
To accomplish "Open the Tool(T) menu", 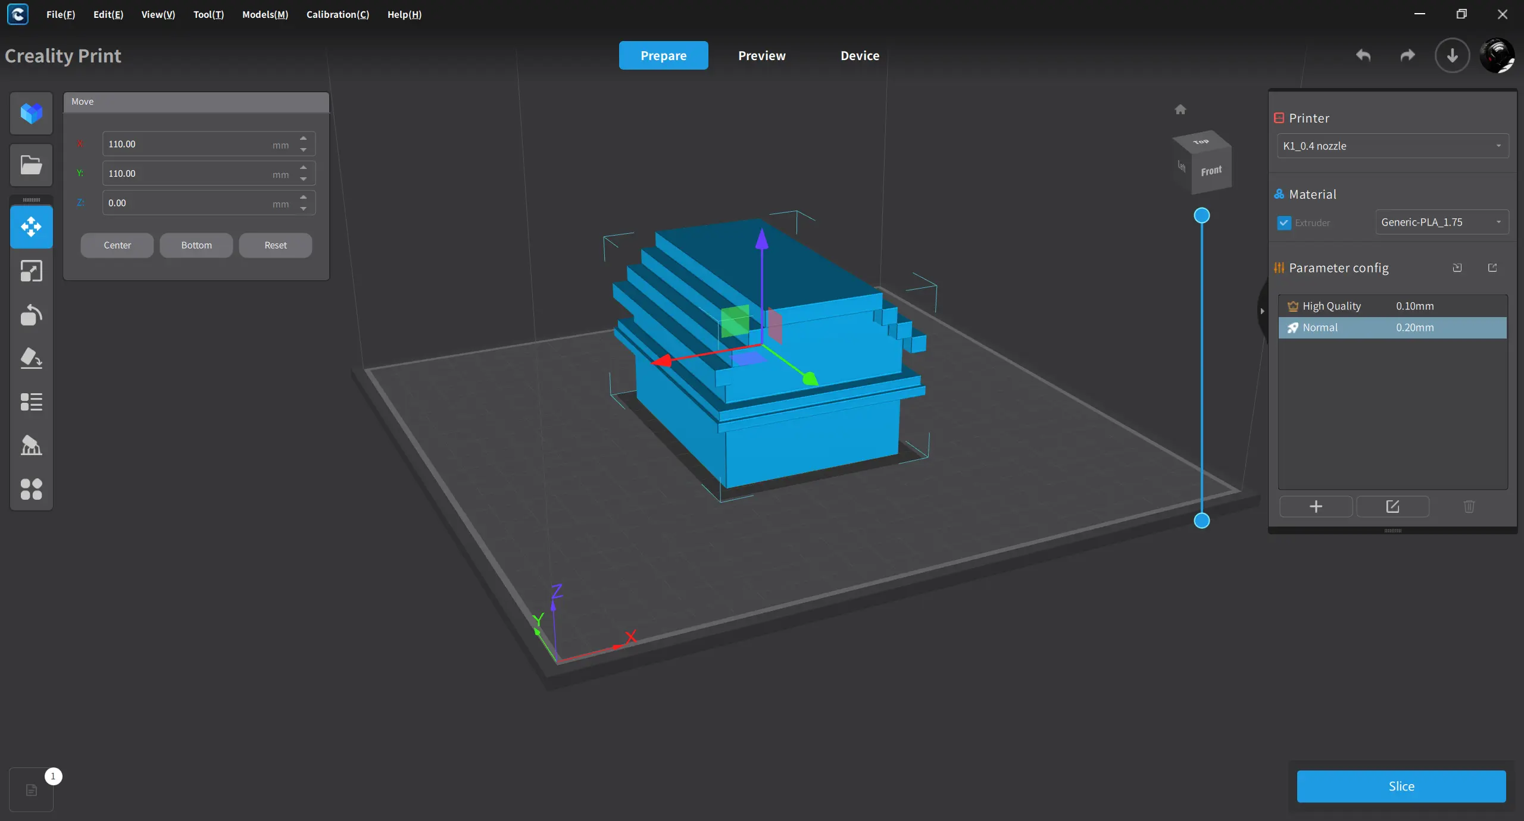I will pos(208,14).
